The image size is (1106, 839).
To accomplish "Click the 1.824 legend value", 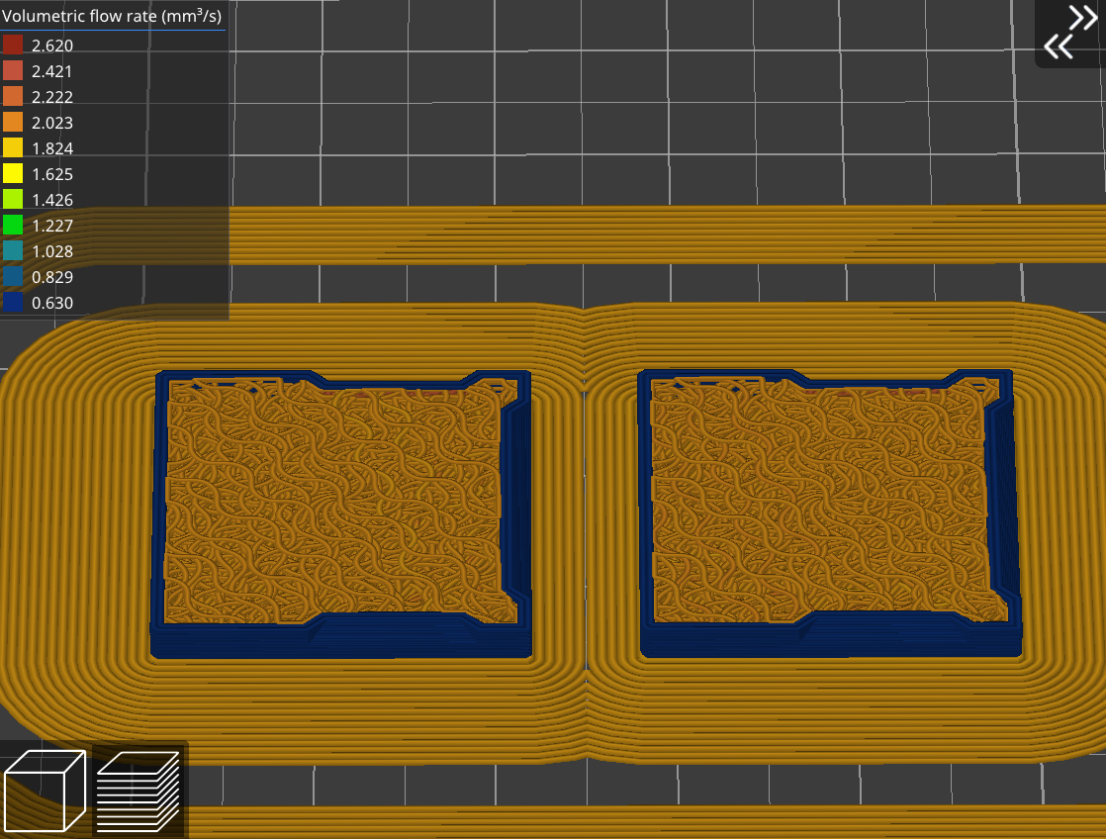I will click(x=52, y=148).
